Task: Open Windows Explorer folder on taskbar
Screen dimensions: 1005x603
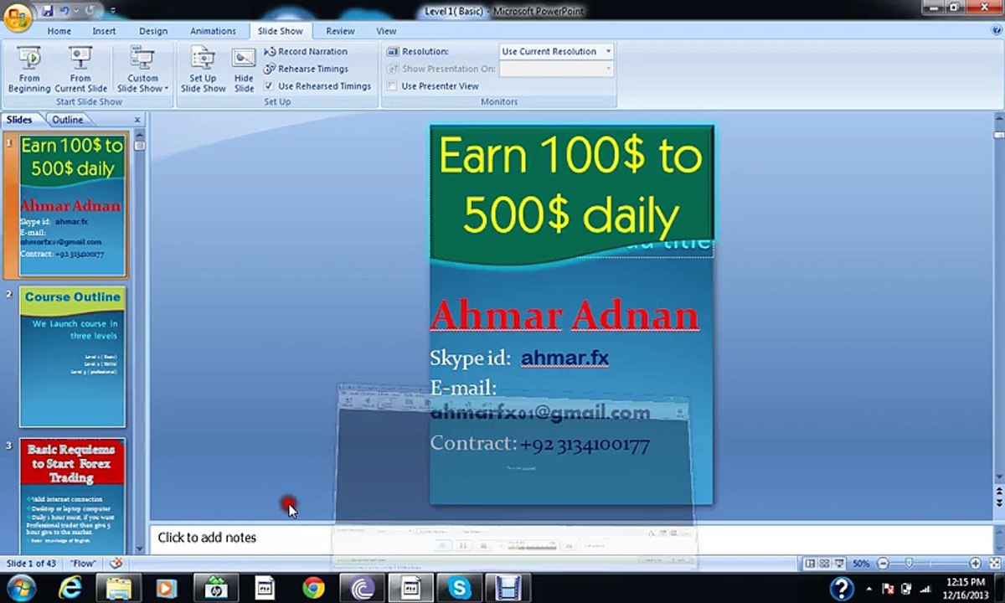Action: coord(118,588)
